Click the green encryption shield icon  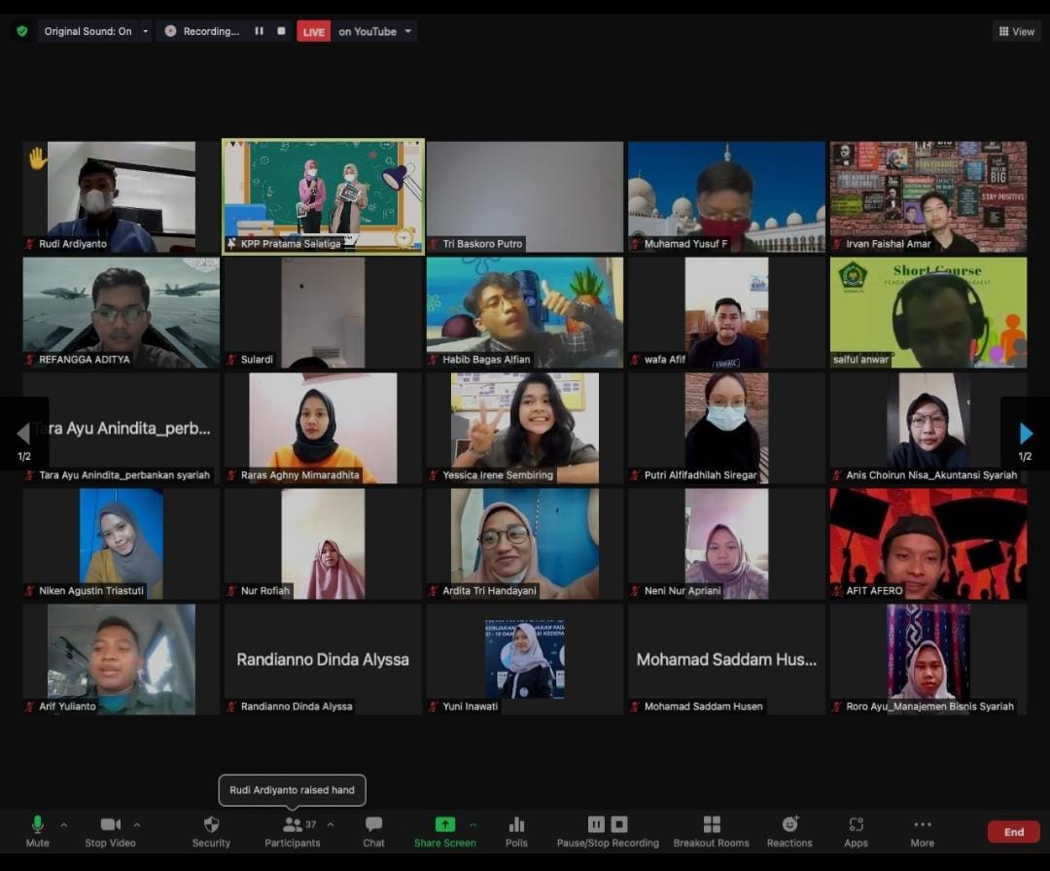point(21,31)
